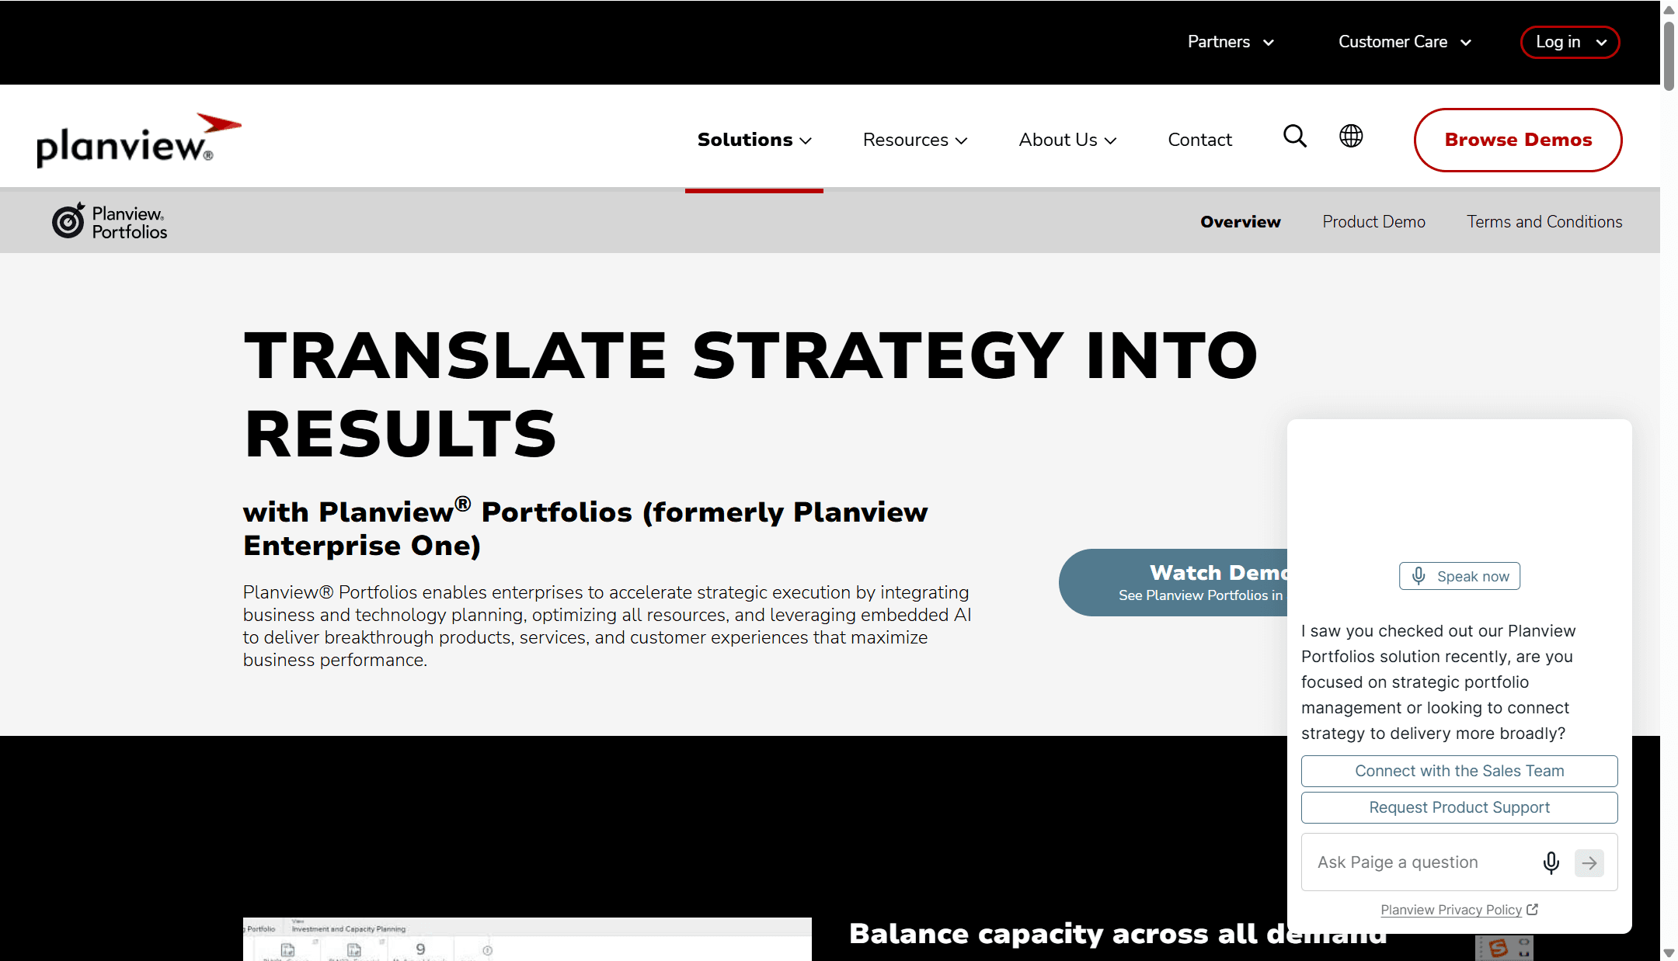Image resolution: width=1678 pixels, height=961 pixels.
Task: Expand the Partners dropdown
Action: [1231, 42]
